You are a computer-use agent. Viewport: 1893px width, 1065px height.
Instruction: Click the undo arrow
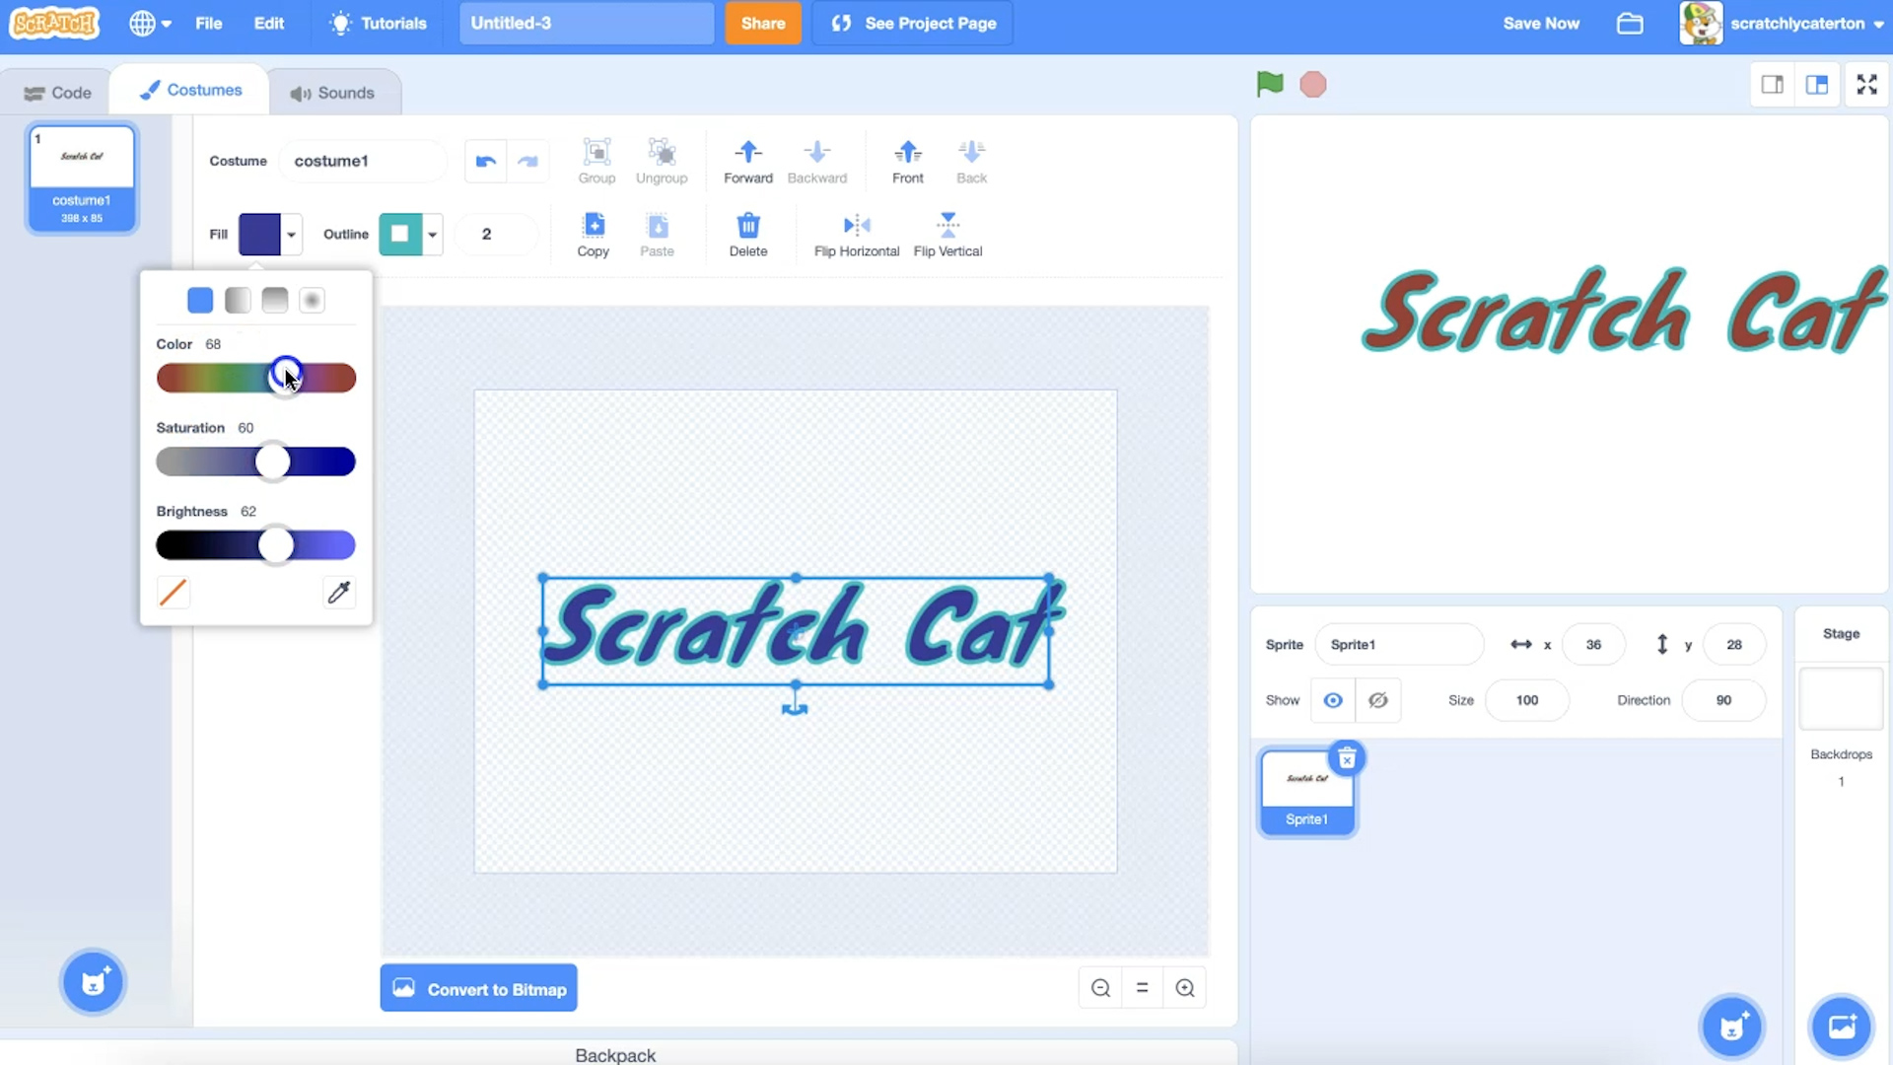coord(485,161)
